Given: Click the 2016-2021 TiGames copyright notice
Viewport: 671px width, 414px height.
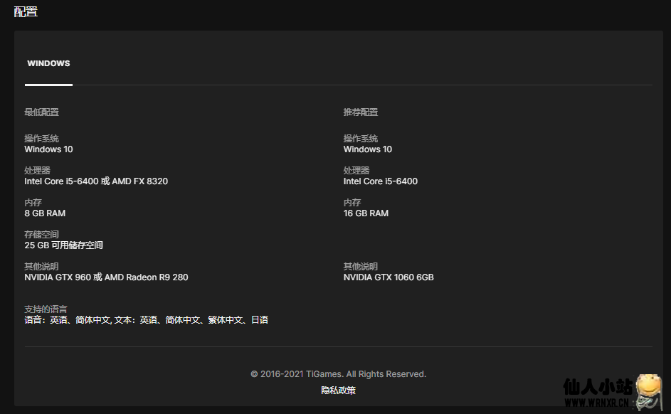Looking at the screenshot, I should (x=338, y=374).
